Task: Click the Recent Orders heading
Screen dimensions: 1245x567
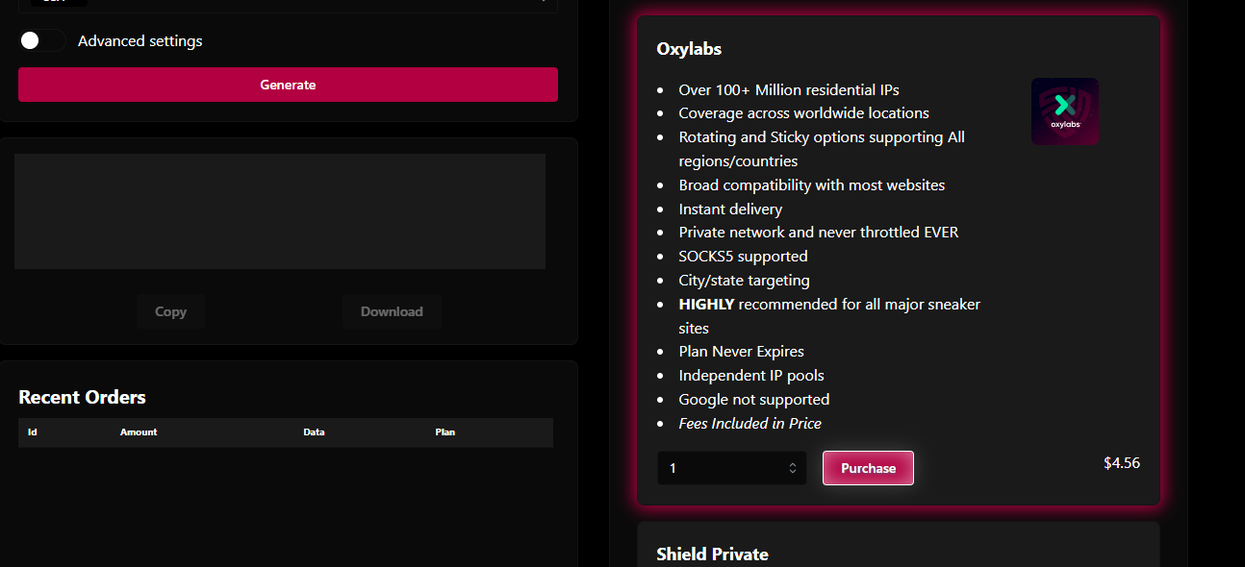Action: (x=83, y=397)
